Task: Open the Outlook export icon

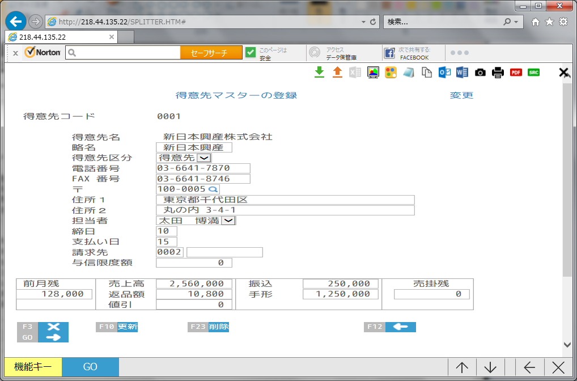Action: (x=445, y=72)
